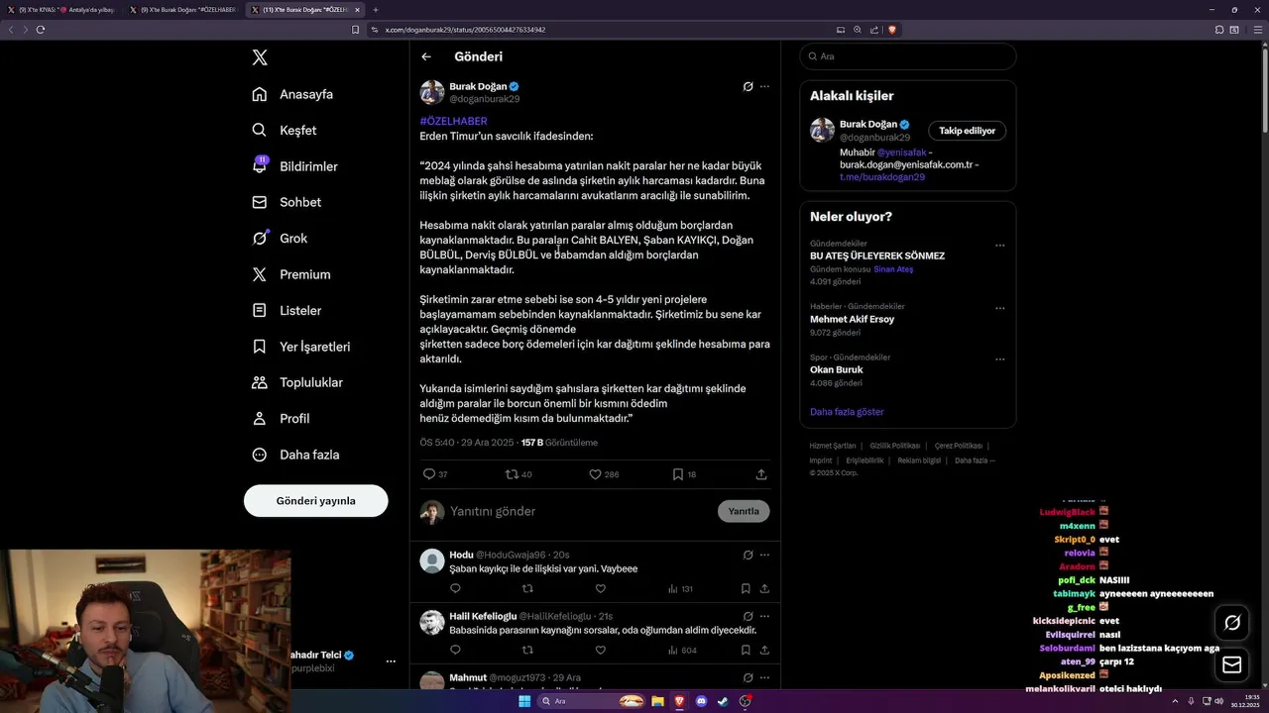Screen dimensions: 1269x713
Task: Open Okan Buruk trend
Action: 837,369
